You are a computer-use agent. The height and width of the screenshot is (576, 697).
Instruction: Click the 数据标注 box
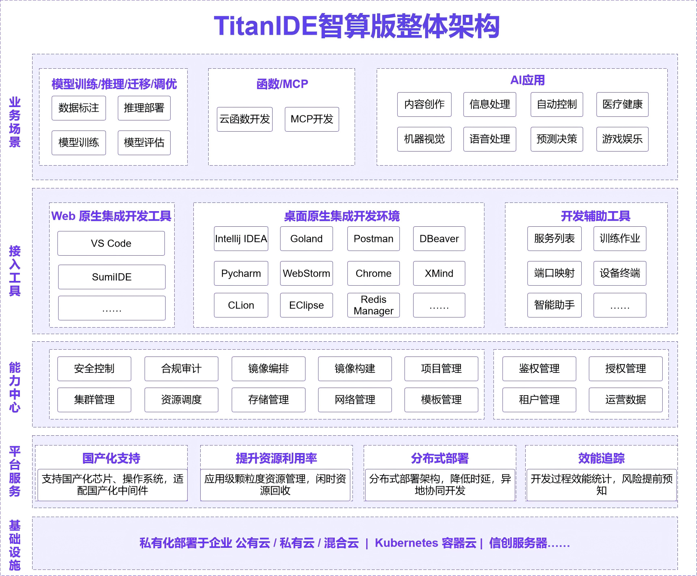tap(78, 108)
